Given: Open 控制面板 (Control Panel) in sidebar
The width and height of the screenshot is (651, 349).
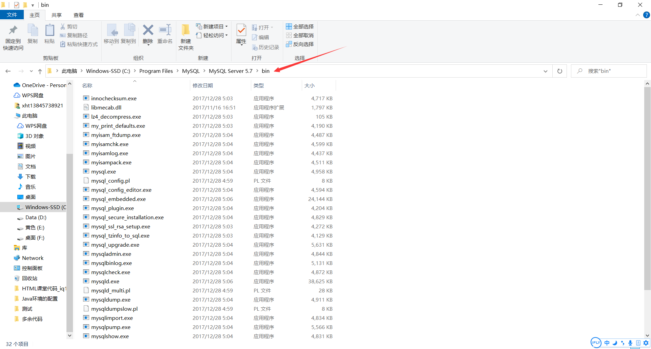Looking at the screenshot, I should (33, 268).
